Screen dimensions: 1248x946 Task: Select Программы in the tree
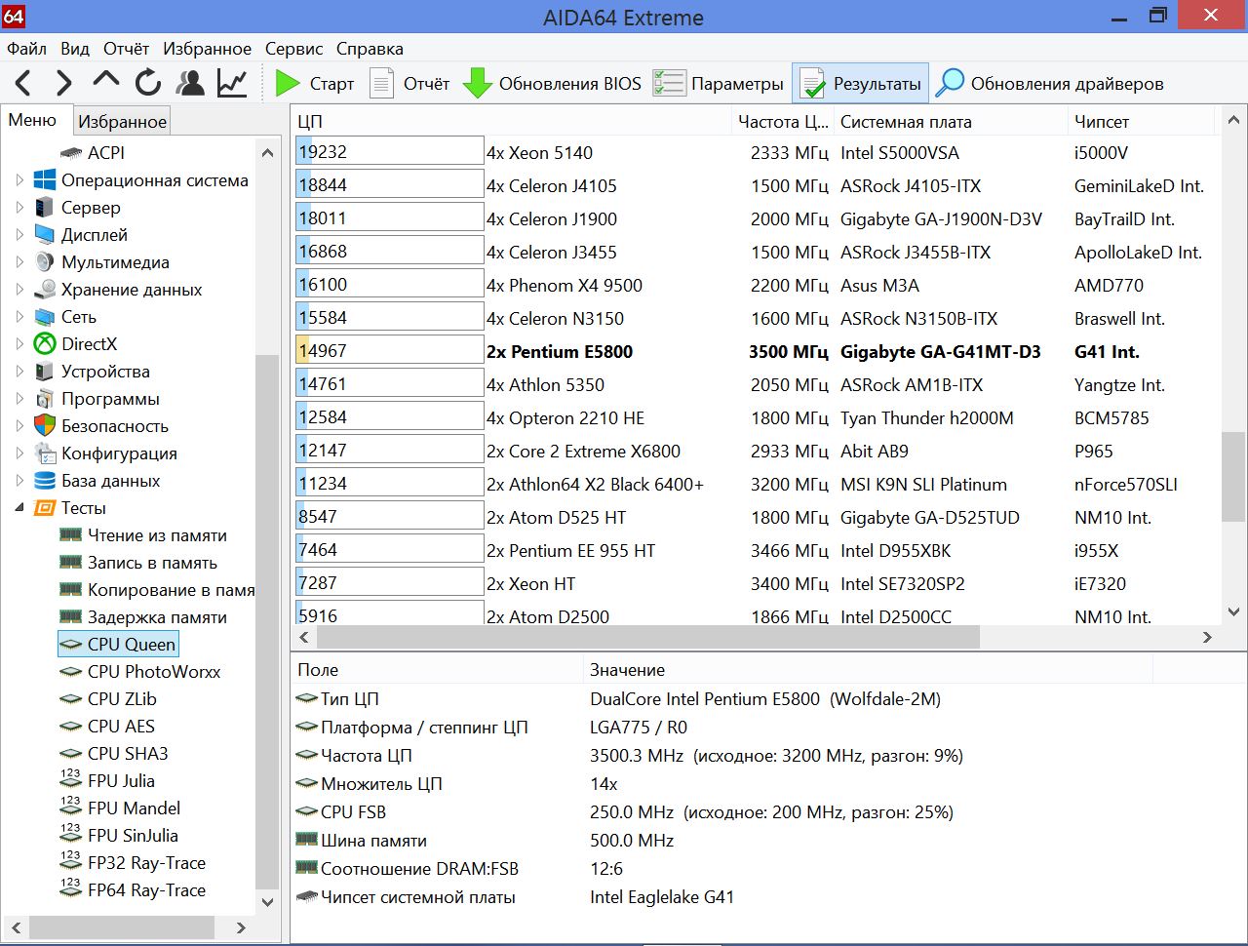[x=110, y=399]
